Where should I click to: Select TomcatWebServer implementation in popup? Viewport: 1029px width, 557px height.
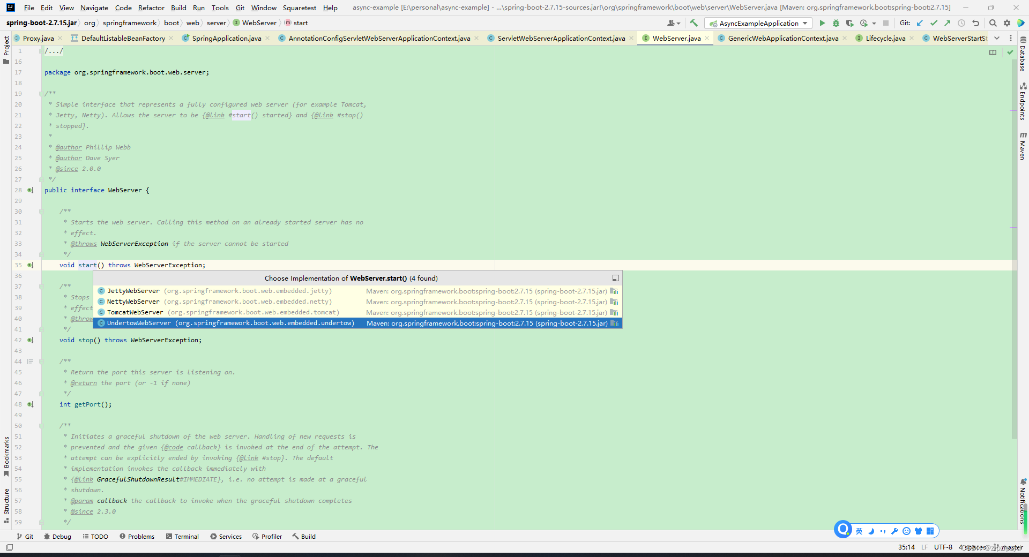coord(357,312)
